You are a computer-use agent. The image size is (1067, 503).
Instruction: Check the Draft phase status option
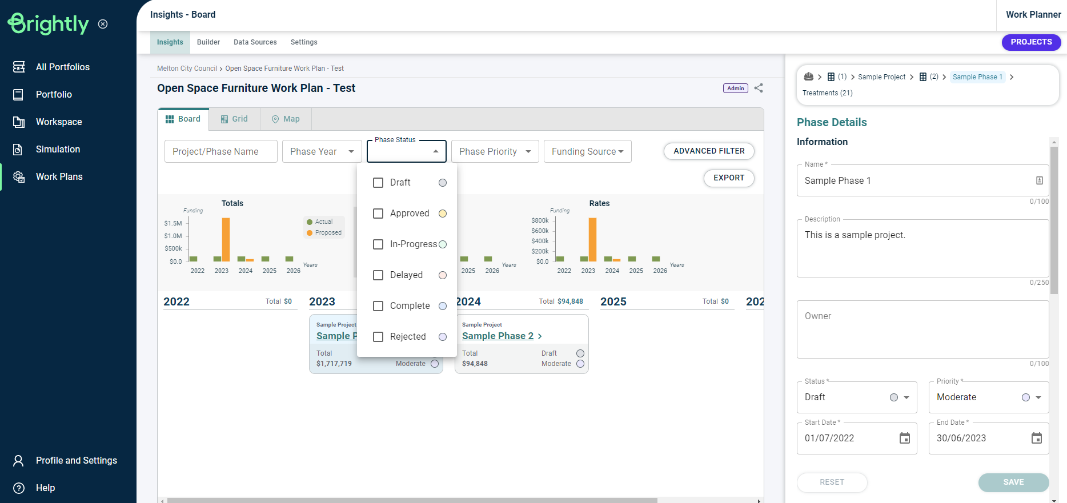pos(378,183)
